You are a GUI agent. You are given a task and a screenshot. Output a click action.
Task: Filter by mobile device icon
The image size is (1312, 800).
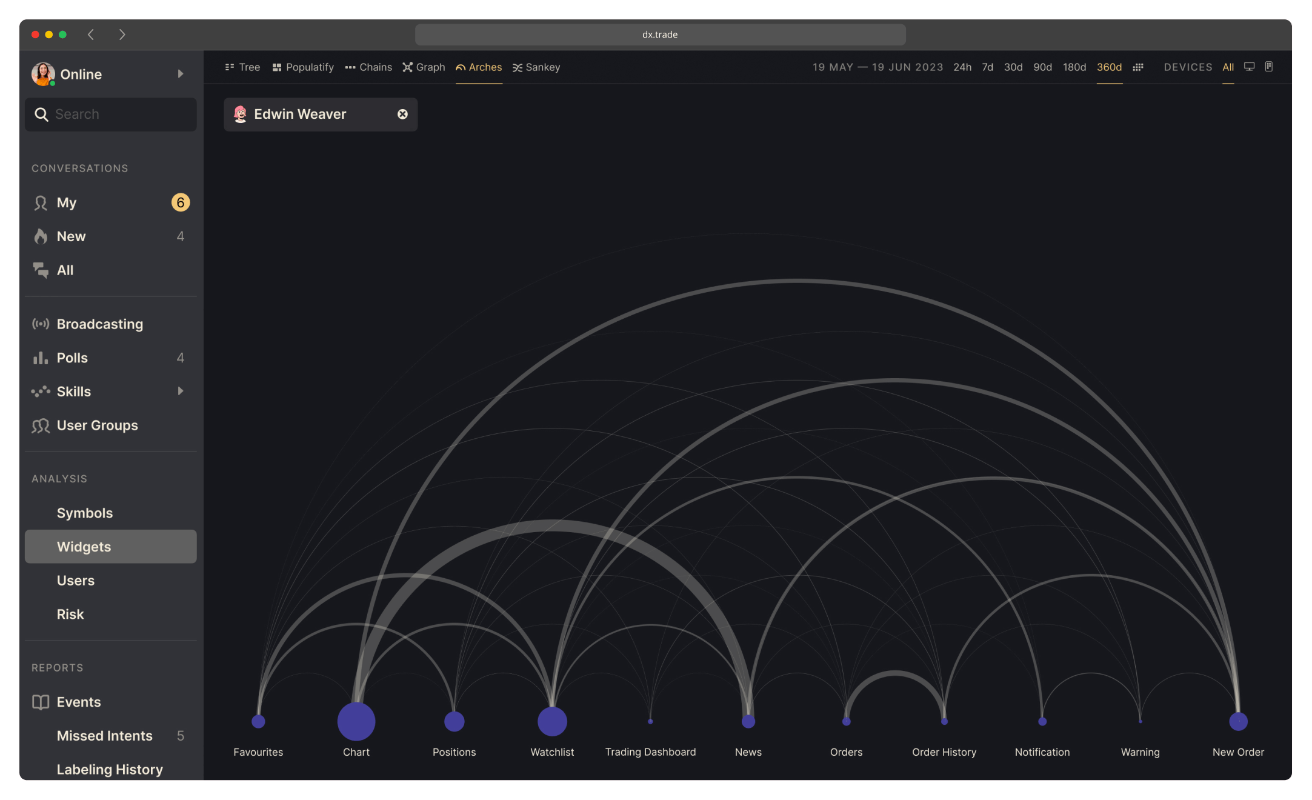pos(1269,67)
